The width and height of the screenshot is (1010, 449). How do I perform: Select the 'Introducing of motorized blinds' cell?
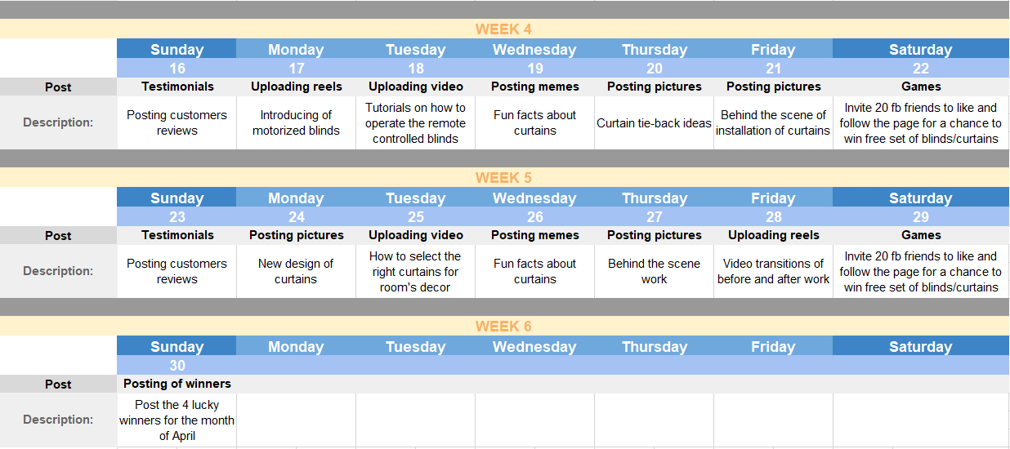point(296,123)
